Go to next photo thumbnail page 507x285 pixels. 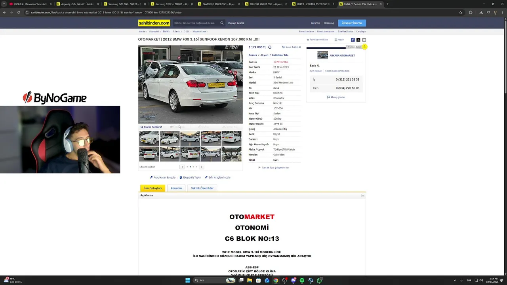click(x=201, y=167)
